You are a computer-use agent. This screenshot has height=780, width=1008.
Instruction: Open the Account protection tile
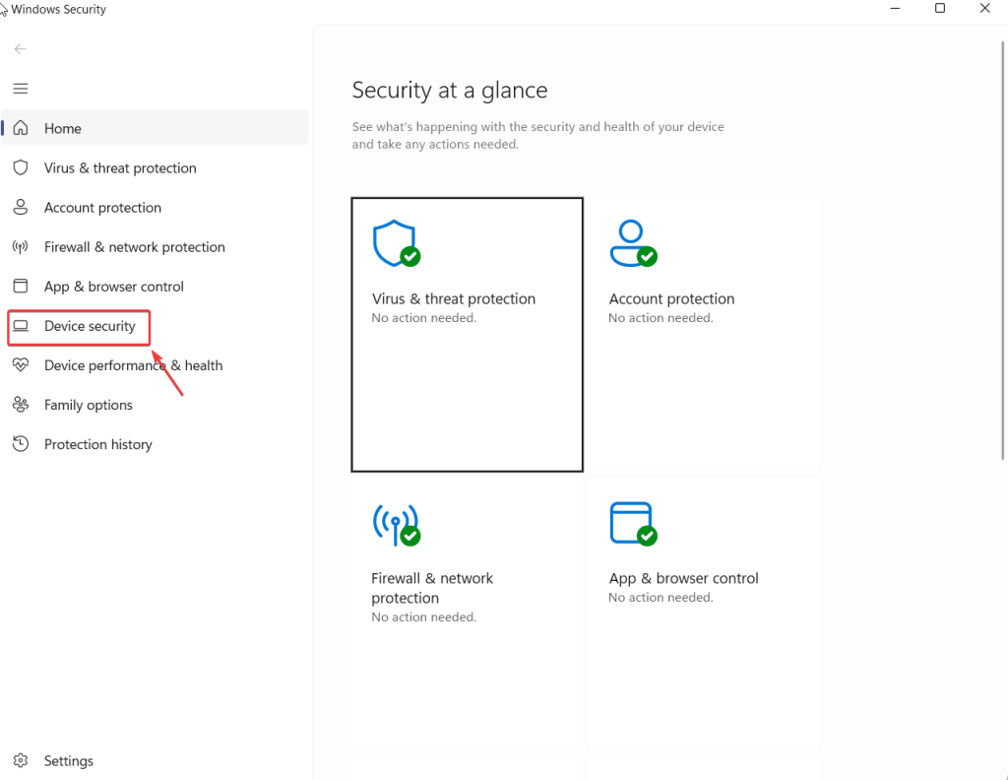pyautogui.click(x=703, y=335)
